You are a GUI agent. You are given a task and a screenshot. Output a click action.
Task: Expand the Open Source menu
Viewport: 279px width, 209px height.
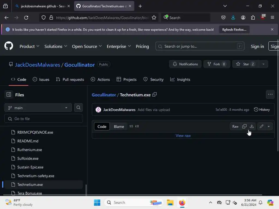[x=87, y=46]
